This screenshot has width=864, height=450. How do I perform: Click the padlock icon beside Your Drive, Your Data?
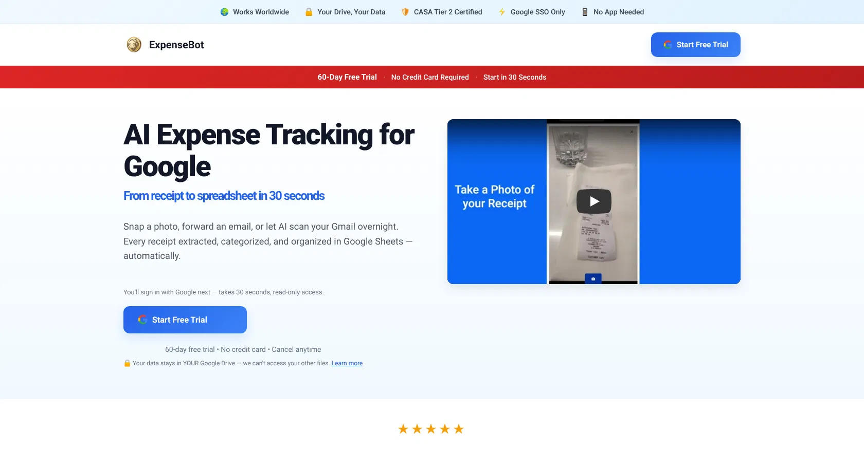309,12
